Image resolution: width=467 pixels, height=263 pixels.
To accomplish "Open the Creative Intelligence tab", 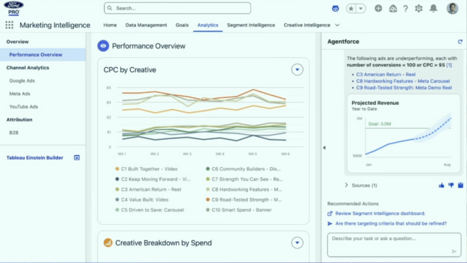I will pos(307,25).
